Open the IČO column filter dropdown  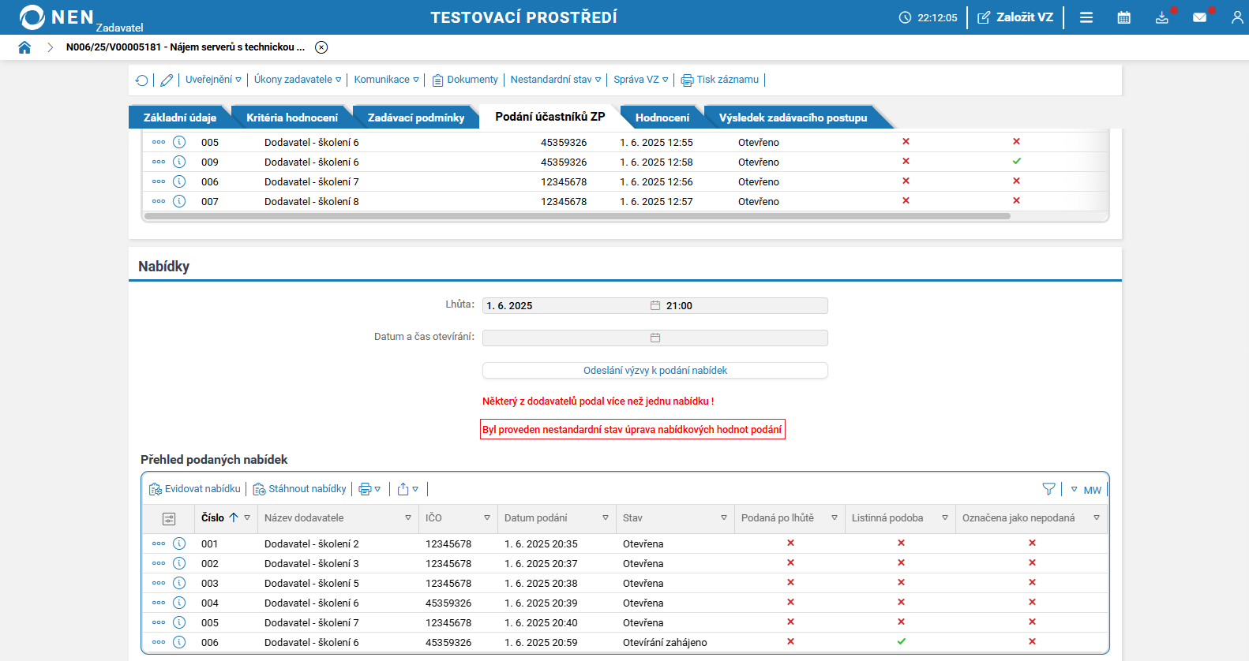pos(487,518)
